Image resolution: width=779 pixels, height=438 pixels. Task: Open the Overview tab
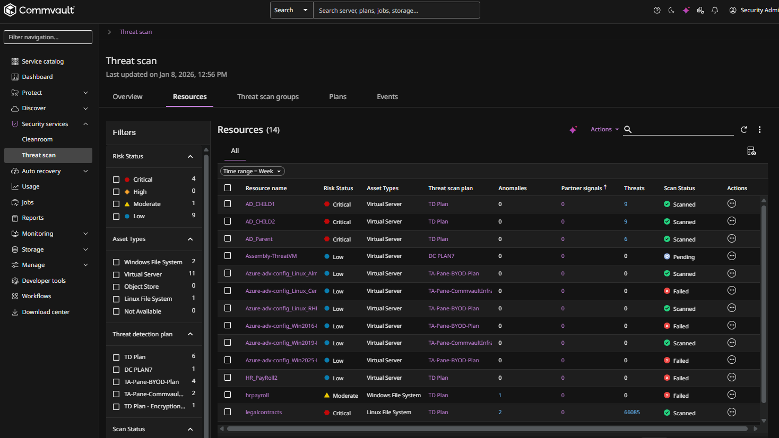[x=127, y=96]
